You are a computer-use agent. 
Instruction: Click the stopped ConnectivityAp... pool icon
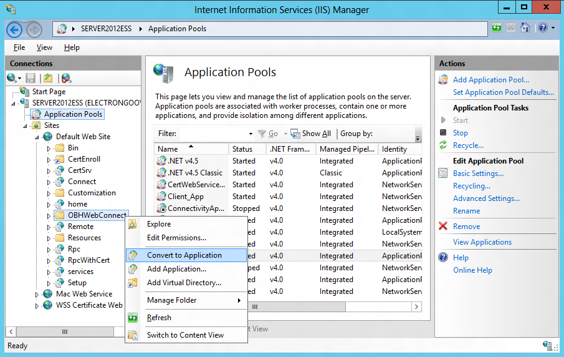pyautogui.click(x=161, y=208)
